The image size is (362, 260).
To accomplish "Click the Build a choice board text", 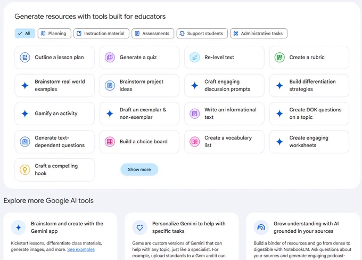I will coord(143,141).
